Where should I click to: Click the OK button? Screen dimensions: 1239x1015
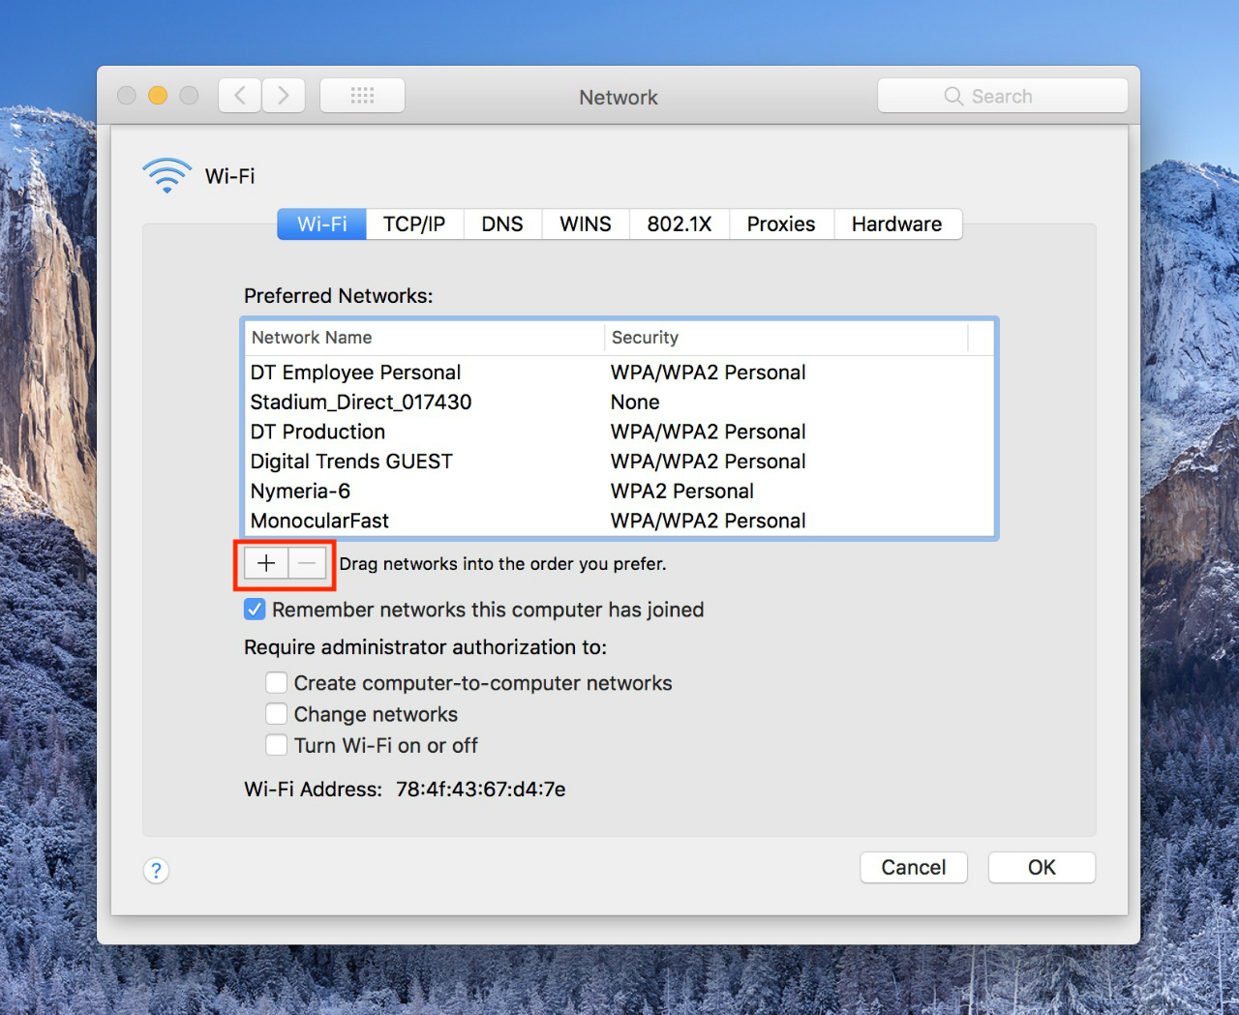coord(1042,867)
